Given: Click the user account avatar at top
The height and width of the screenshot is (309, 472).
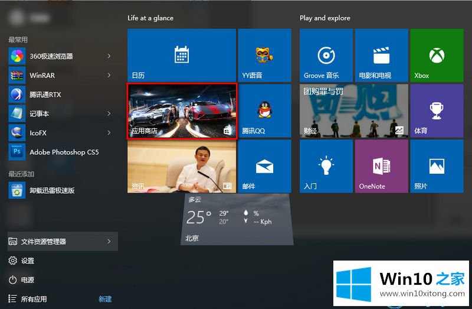Looking at the screenshot, I should (17, 18).
